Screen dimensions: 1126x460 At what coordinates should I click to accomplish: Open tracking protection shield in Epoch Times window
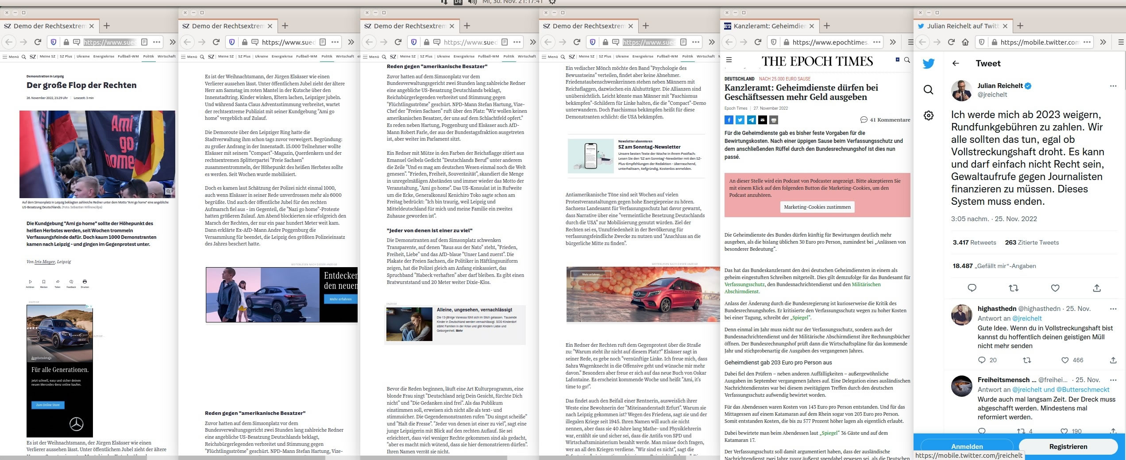coord(773,42)
